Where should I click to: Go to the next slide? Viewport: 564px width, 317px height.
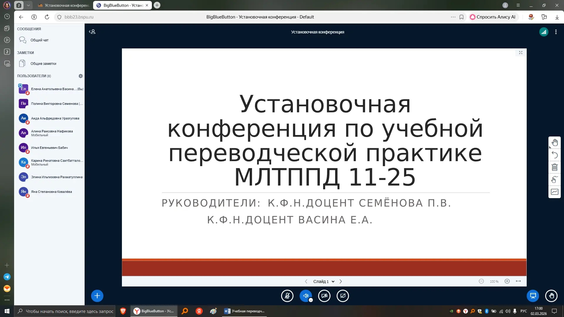pos(341,281)
